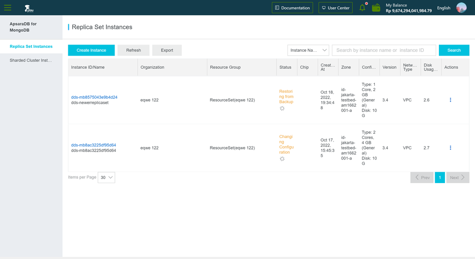Viewport: 475px width, 259px height.
Task: Open the notification bell
Action: point(362,8)
